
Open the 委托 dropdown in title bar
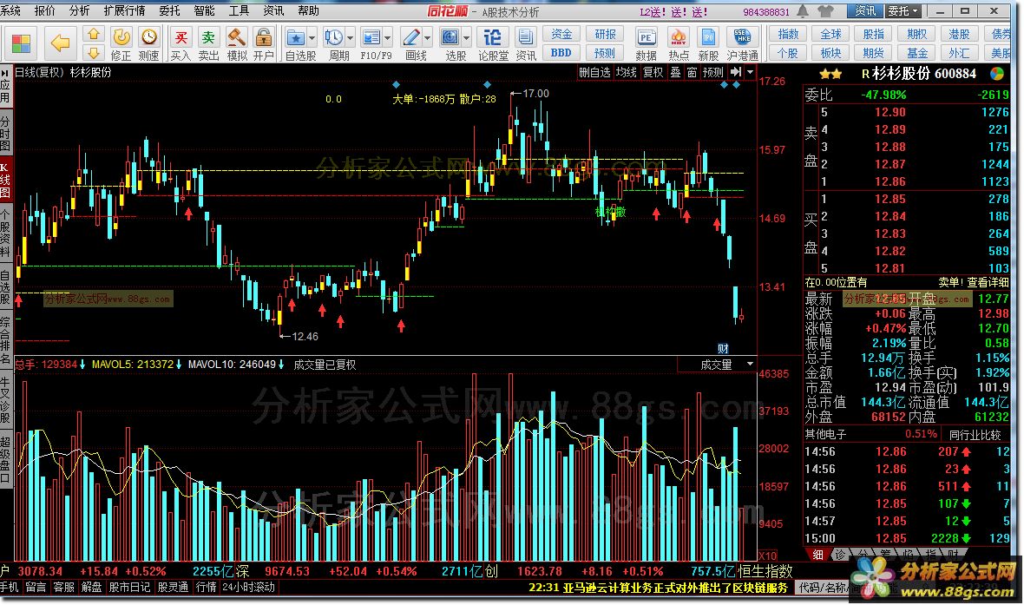(x=904, y=11)
